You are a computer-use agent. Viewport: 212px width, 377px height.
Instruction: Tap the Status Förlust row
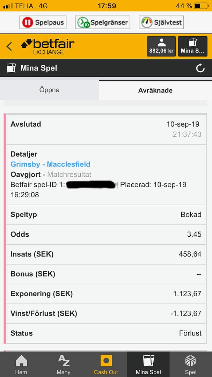pyautogui.click(x=106, y=333)
